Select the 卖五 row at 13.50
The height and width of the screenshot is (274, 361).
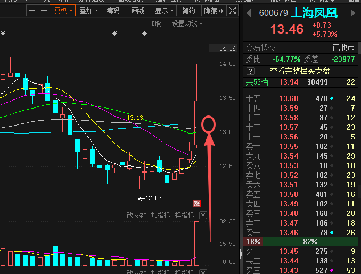click(x=300, y=194)
